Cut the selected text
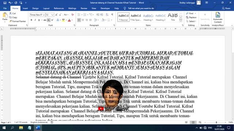Image resolution: width=234 pixels, height=131 pixels. (12, 13)
